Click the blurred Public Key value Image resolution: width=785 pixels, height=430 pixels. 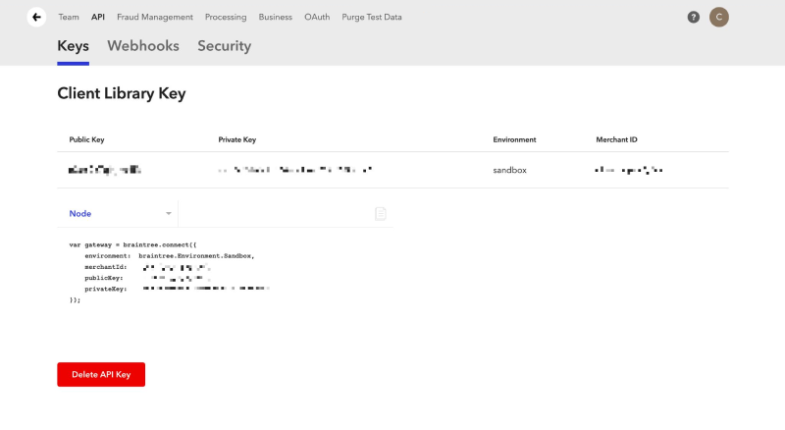[105, 170]
